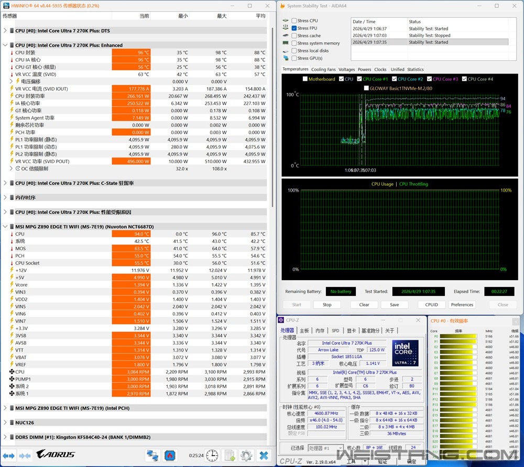This screenshot has height=467, width=524.
Task: Click HWiNFO collapse-columns faded arrows icon
Action: pyautogui.click(x=25, y=455)
